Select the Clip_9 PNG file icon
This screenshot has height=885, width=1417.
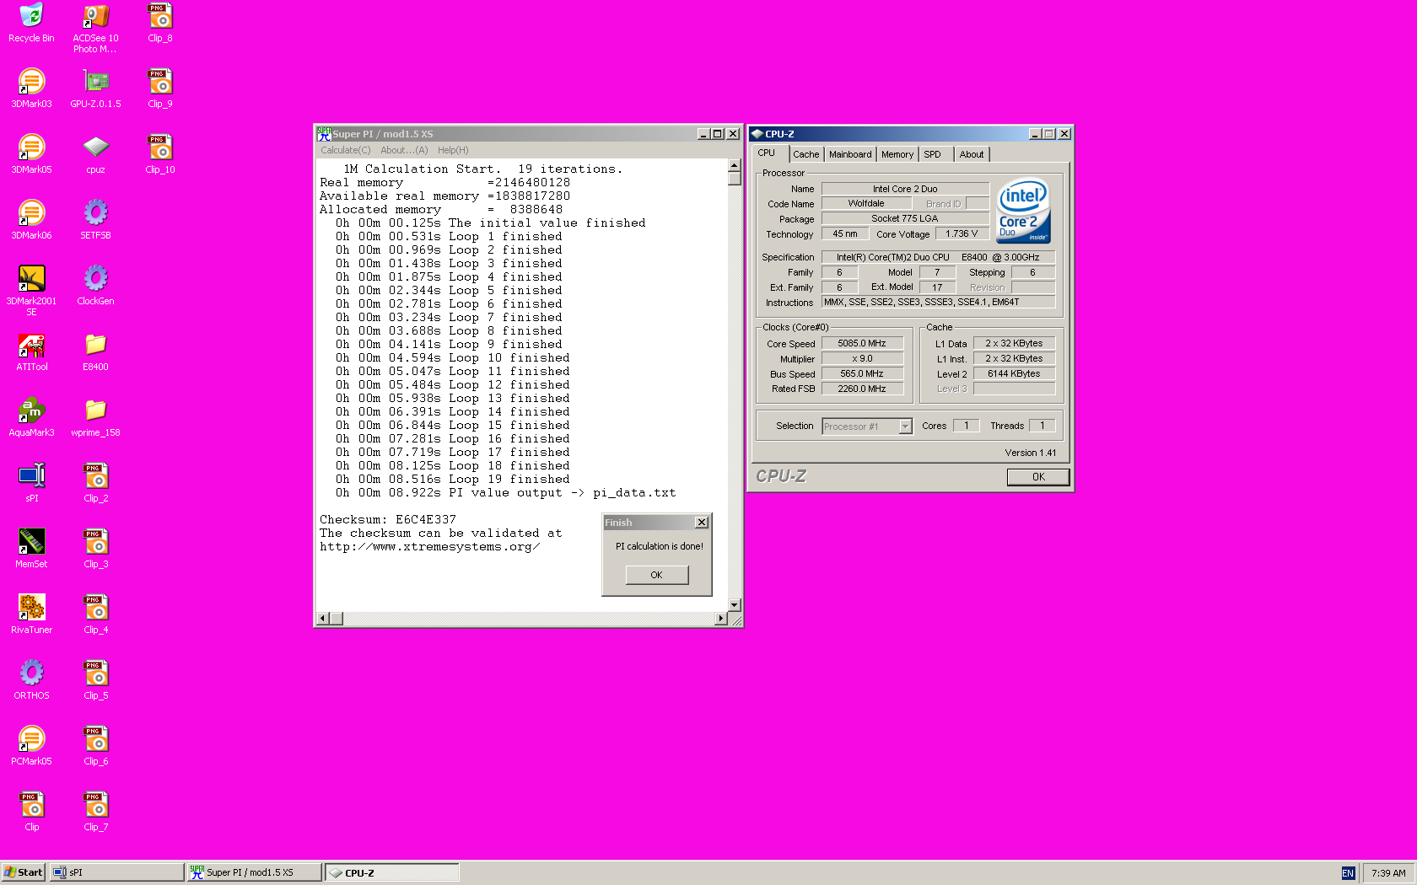click(160, 88)
